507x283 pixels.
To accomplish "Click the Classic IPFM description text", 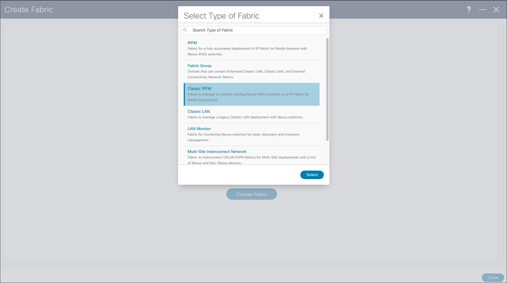I will 248,97.
